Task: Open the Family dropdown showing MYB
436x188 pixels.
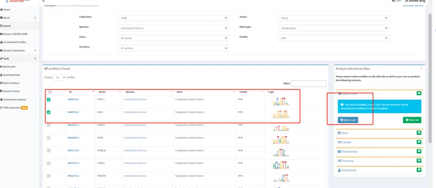Action: [333, 38]
